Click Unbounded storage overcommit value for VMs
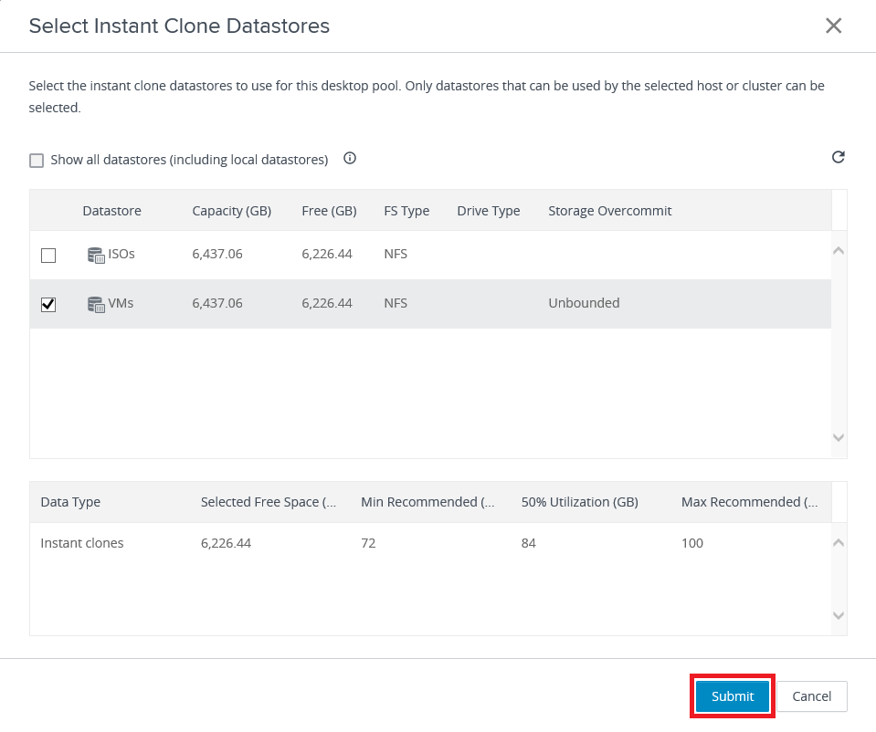 coord(584,303)
